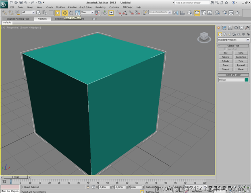Screen dimensions: 251x193
Task: Open the Modify panel tab
Action: (224, 28)
